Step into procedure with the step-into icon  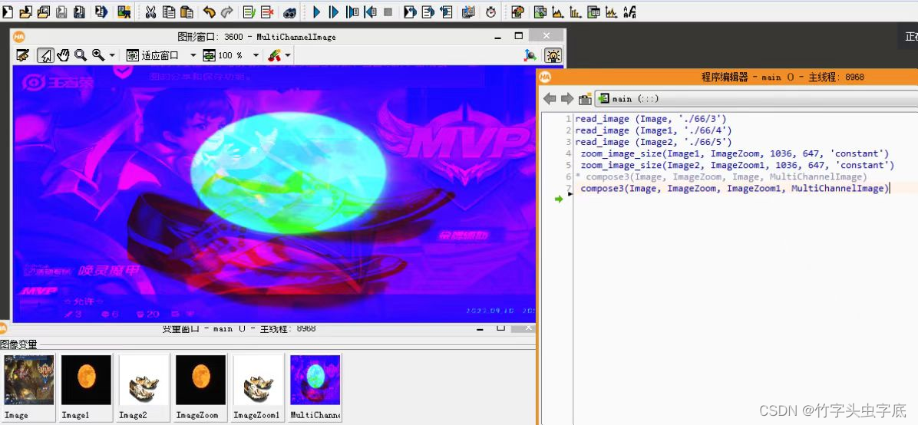[352, 12]
